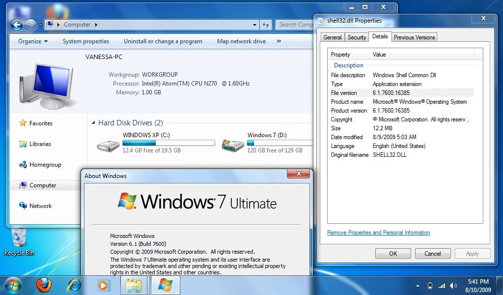Click the Libraries folder icon
This screenshot has width=503, height=295.
(x=23, y=144)
